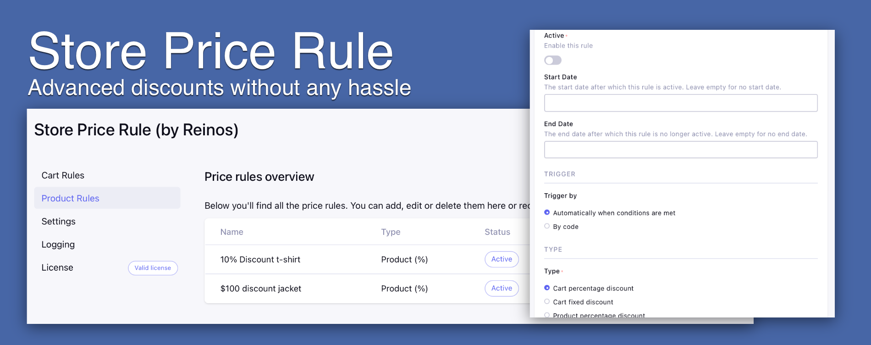Open Cart Rules in sidebar
Viewport: 871px width, 345px height.
coord(63,175)
